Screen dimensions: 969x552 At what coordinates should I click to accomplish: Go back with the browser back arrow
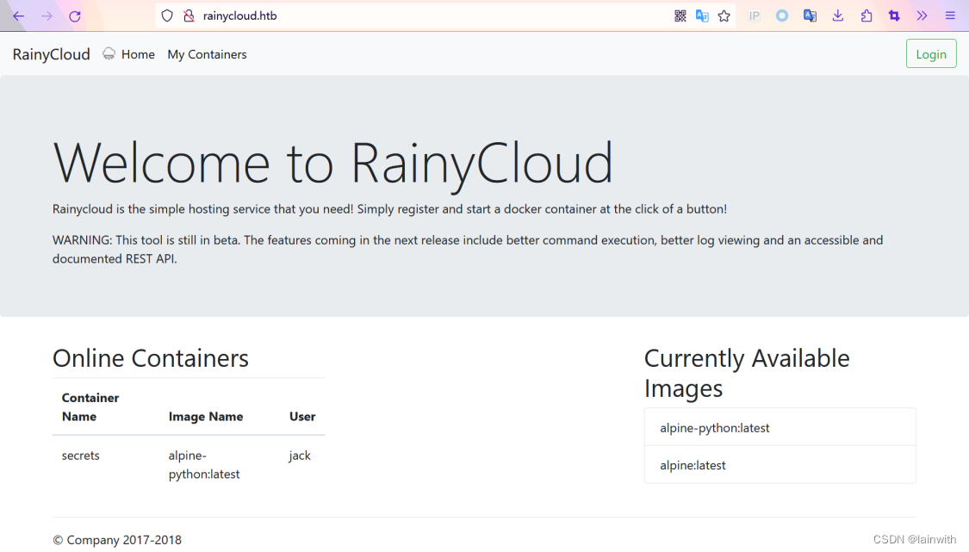(x=19, y=16)
